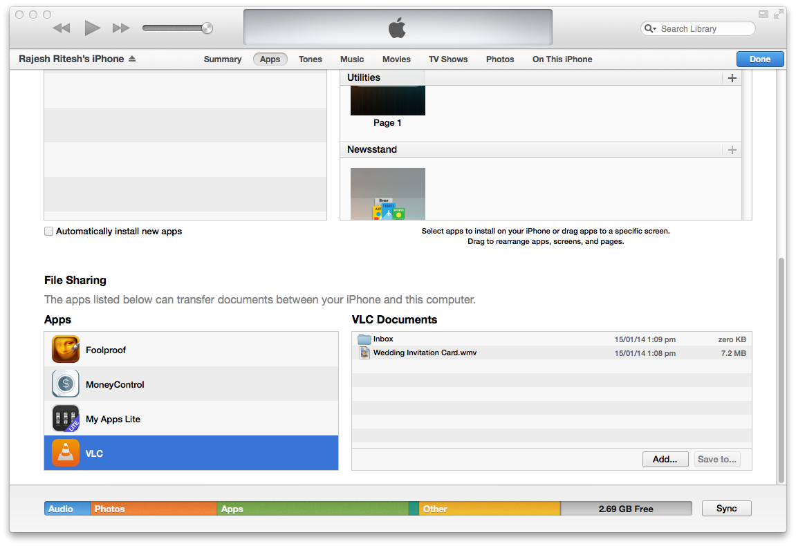Click the 7.2 MB file size
Screen dimensions: 796x546
[734, 353]
